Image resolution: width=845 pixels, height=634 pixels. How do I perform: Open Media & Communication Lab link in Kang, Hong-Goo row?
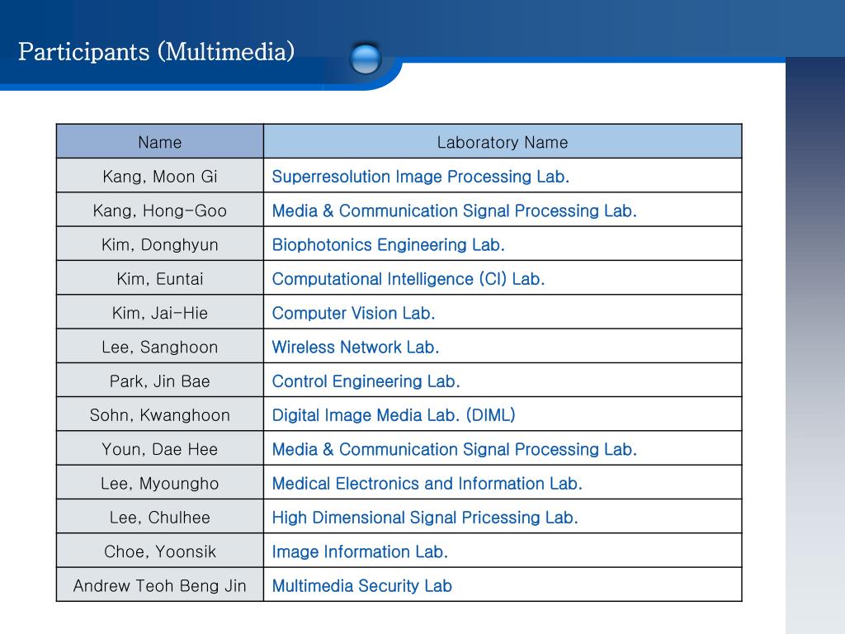455,211
